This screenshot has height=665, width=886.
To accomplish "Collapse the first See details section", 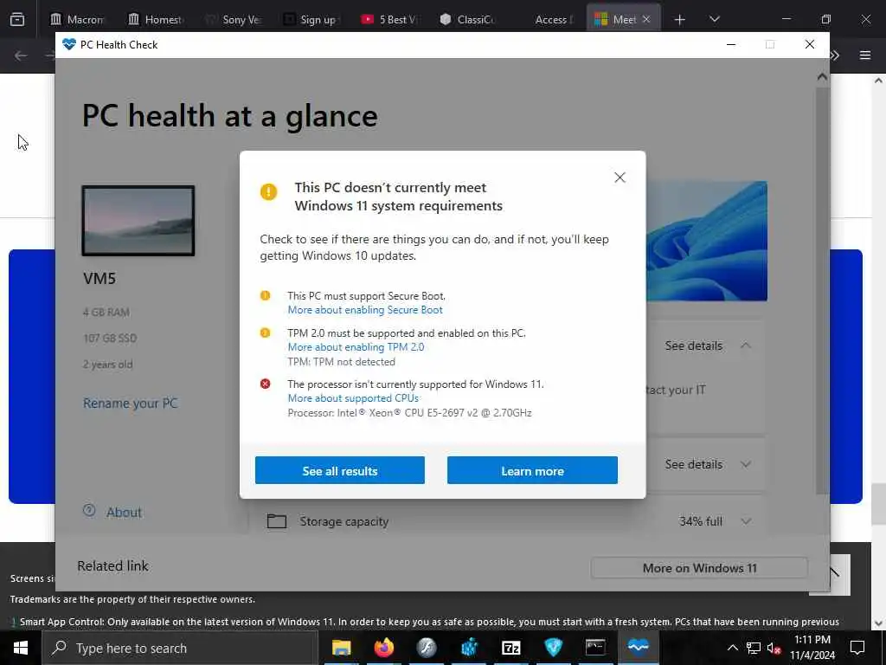I will (x=745, y=345).
